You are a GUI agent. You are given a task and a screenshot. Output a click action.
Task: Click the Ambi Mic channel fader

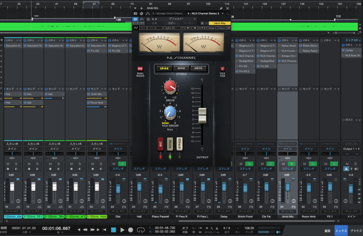pos(287,187)
